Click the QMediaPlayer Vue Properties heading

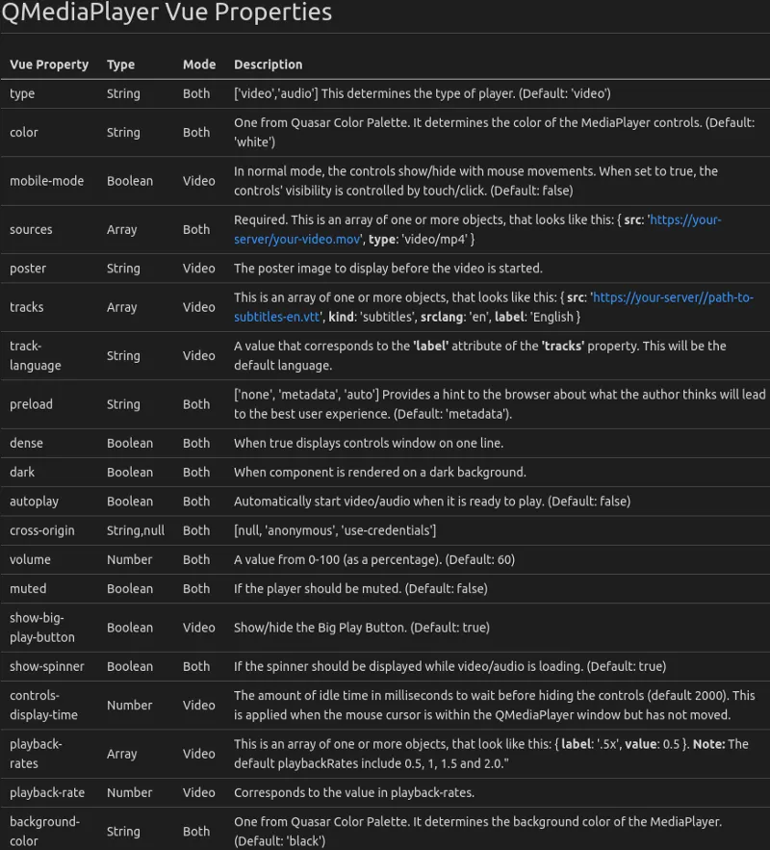pyautogui.click(x=167, y=12)
